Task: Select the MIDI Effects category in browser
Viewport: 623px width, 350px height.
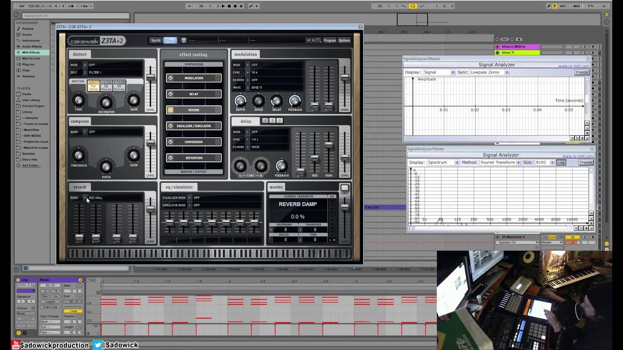Action: (31, 52)
